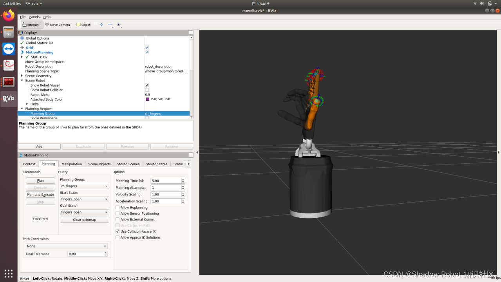Enable Allow External Comm.
The image size is (501, 282).
[118, 219]
